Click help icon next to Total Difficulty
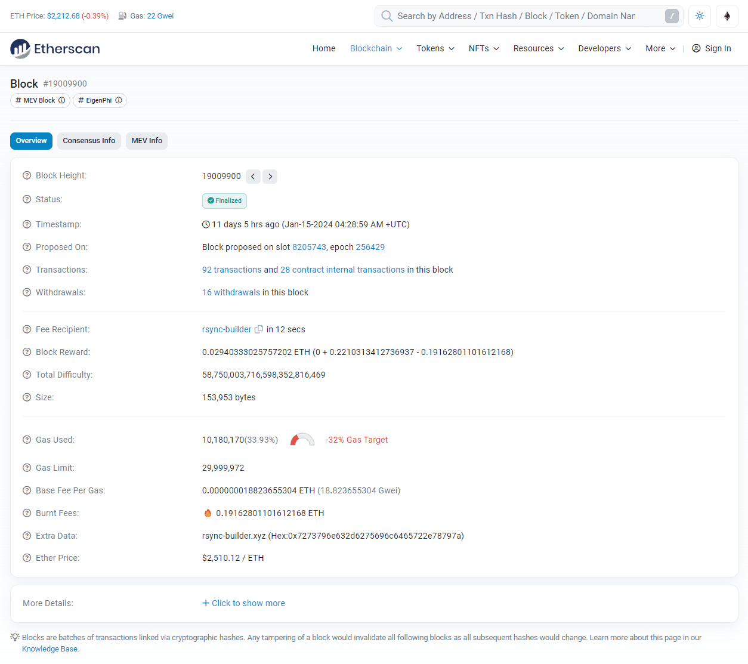 pyautogui.click(x=27, y=375)
